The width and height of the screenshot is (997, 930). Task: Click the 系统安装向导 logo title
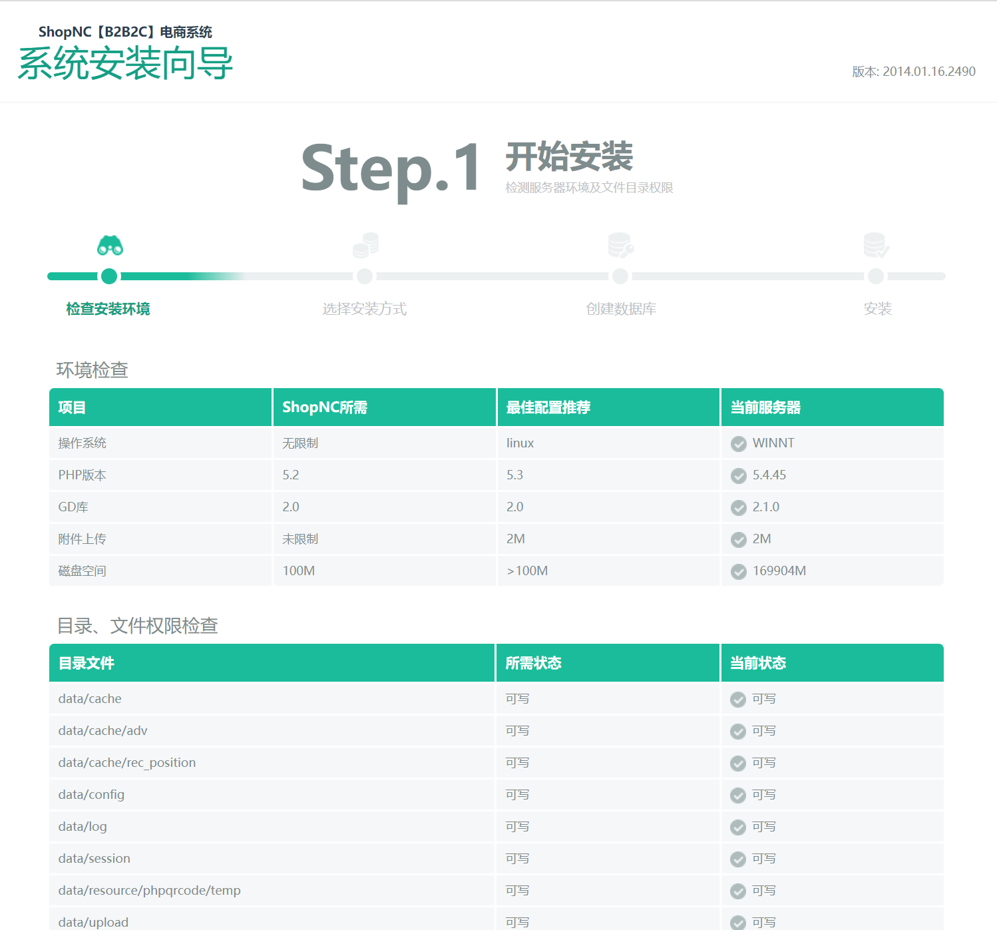(x=125, y=64)
